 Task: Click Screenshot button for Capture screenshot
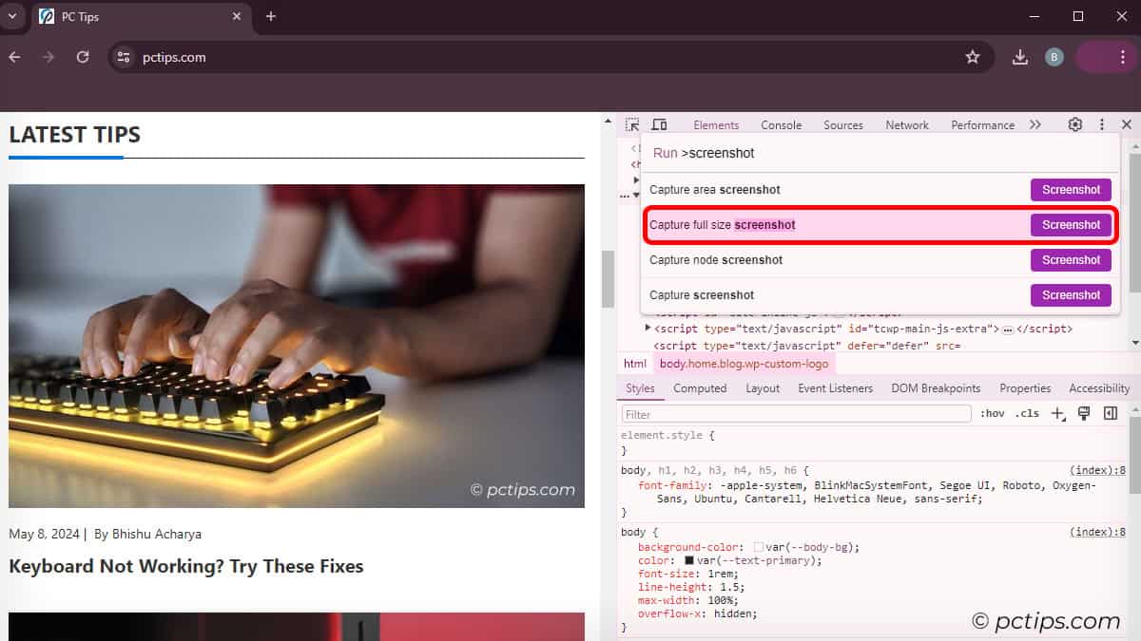1071,295
